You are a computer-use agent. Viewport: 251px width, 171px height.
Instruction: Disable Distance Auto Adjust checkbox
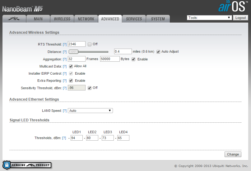click(158, 51)
